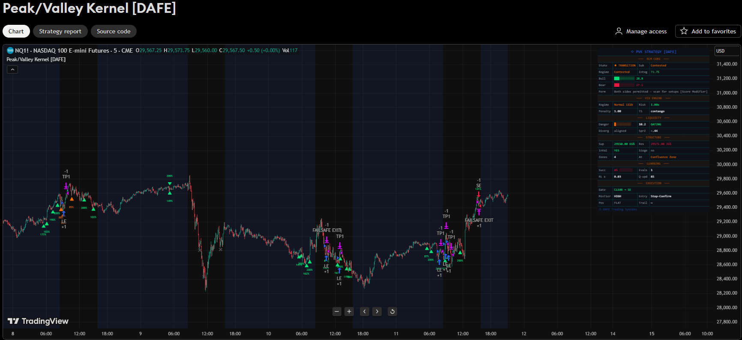Click the 10:00 time axis label
The width and height of the screenshot is (742, 340).
tap(707, 334)
